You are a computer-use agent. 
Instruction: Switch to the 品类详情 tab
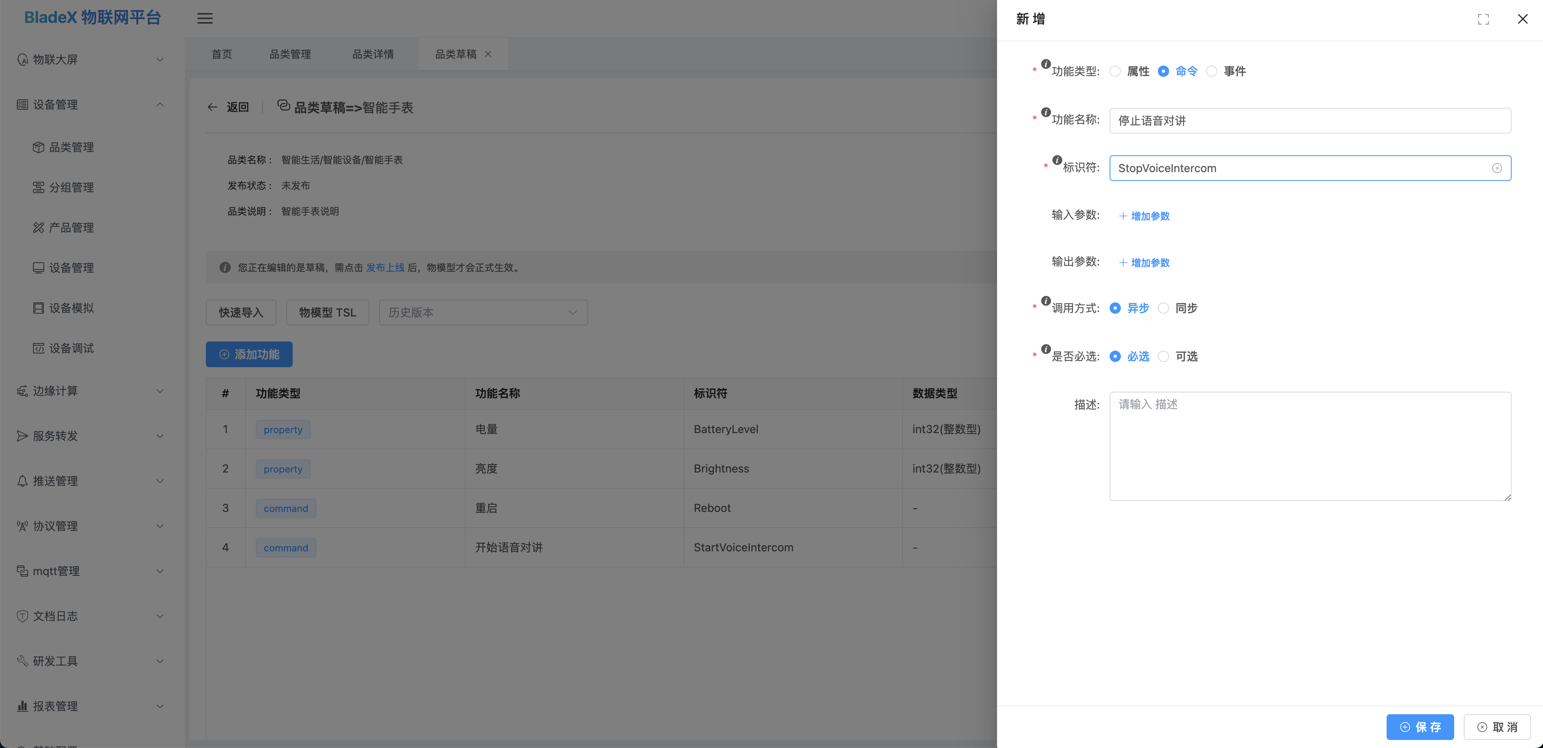[x=373, y=54]
